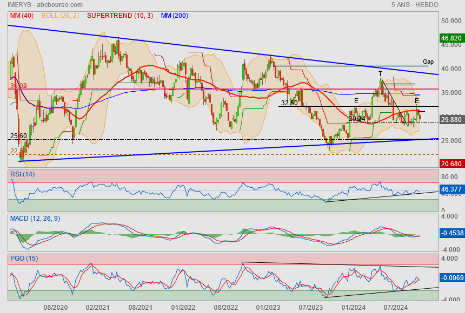Select the E annotation right of the T peak
The height and width of the screenshot is (313, 465).
click(x=417, y=101)
